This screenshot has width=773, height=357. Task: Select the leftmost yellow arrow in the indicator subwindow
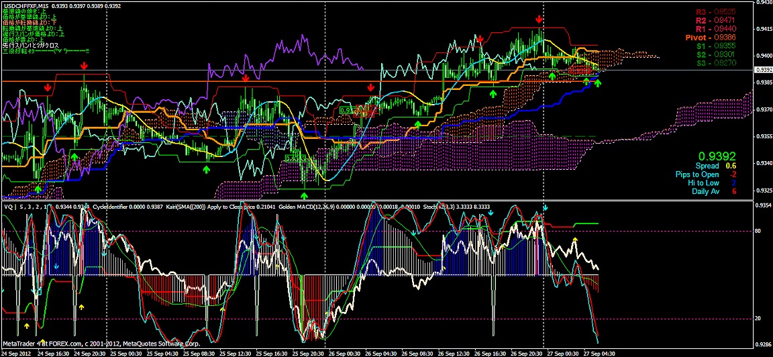(27, 325)
